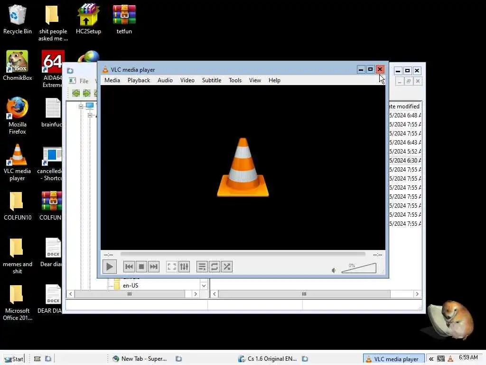Open the Subtitle menu
Image resolution: width=486 pixels, height=365 pixels.
212,80
